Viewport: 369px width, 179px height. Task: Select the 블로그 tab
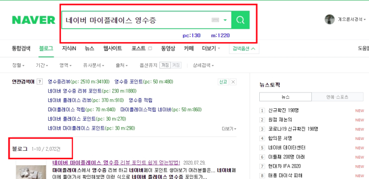tap(46, 48)
